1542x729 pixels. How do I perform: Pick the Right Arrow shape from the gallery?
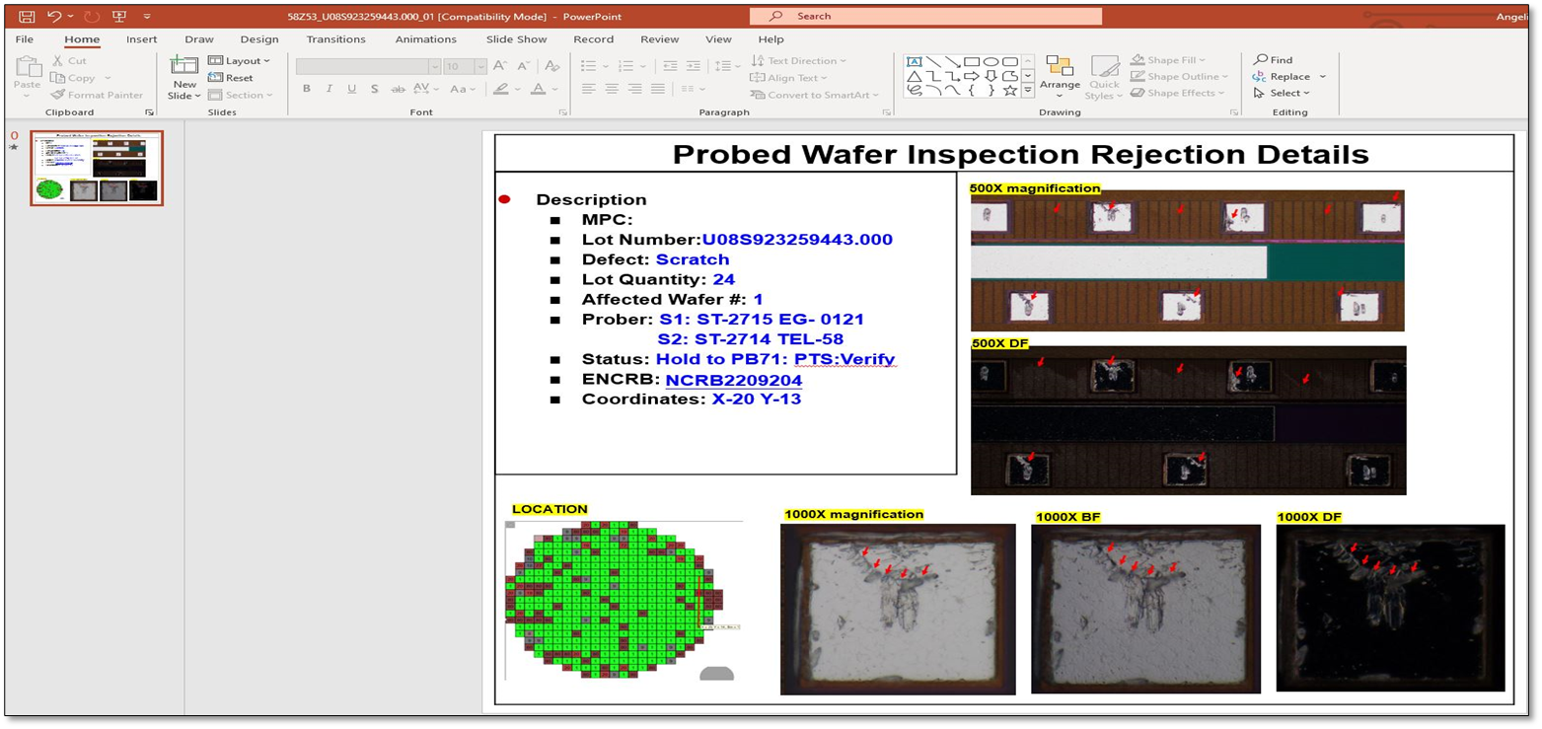click(972, 76)
